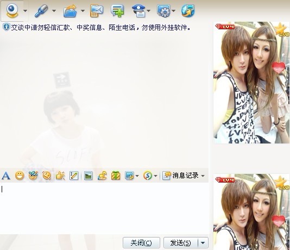
Task: Open the smiley emoticon picker
Action: pos(20,176)
